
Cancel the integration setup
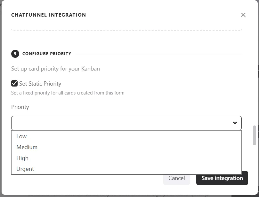tap(177, 178)
